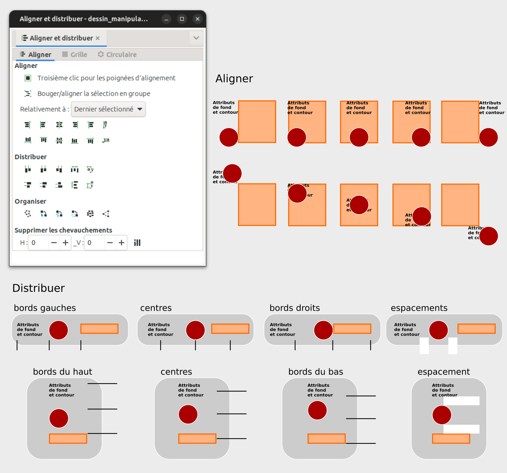Align right edges to anchor's left edge

[x=28, y=125]
